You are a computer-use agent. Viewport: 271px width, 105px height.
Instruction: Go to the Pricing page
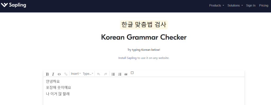(264, 6)
